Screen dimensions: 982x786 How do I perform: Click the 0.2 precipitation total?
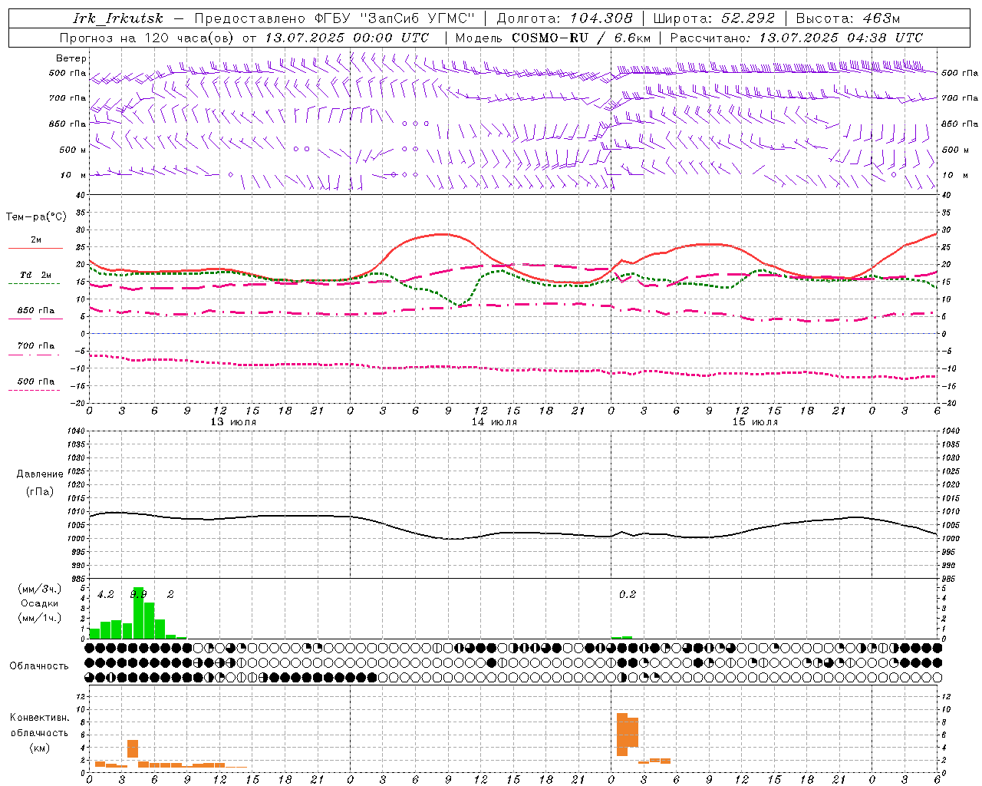tap(628, 595)
